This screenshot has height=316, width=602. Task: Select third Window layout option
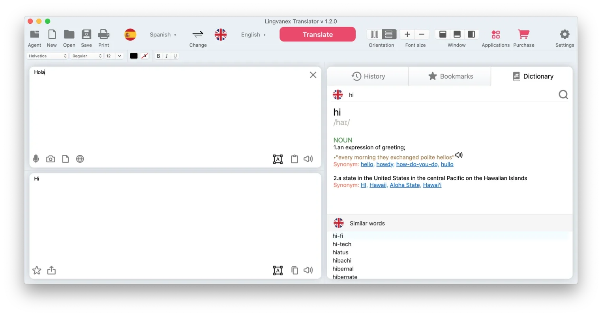click(x=471, y=34)
